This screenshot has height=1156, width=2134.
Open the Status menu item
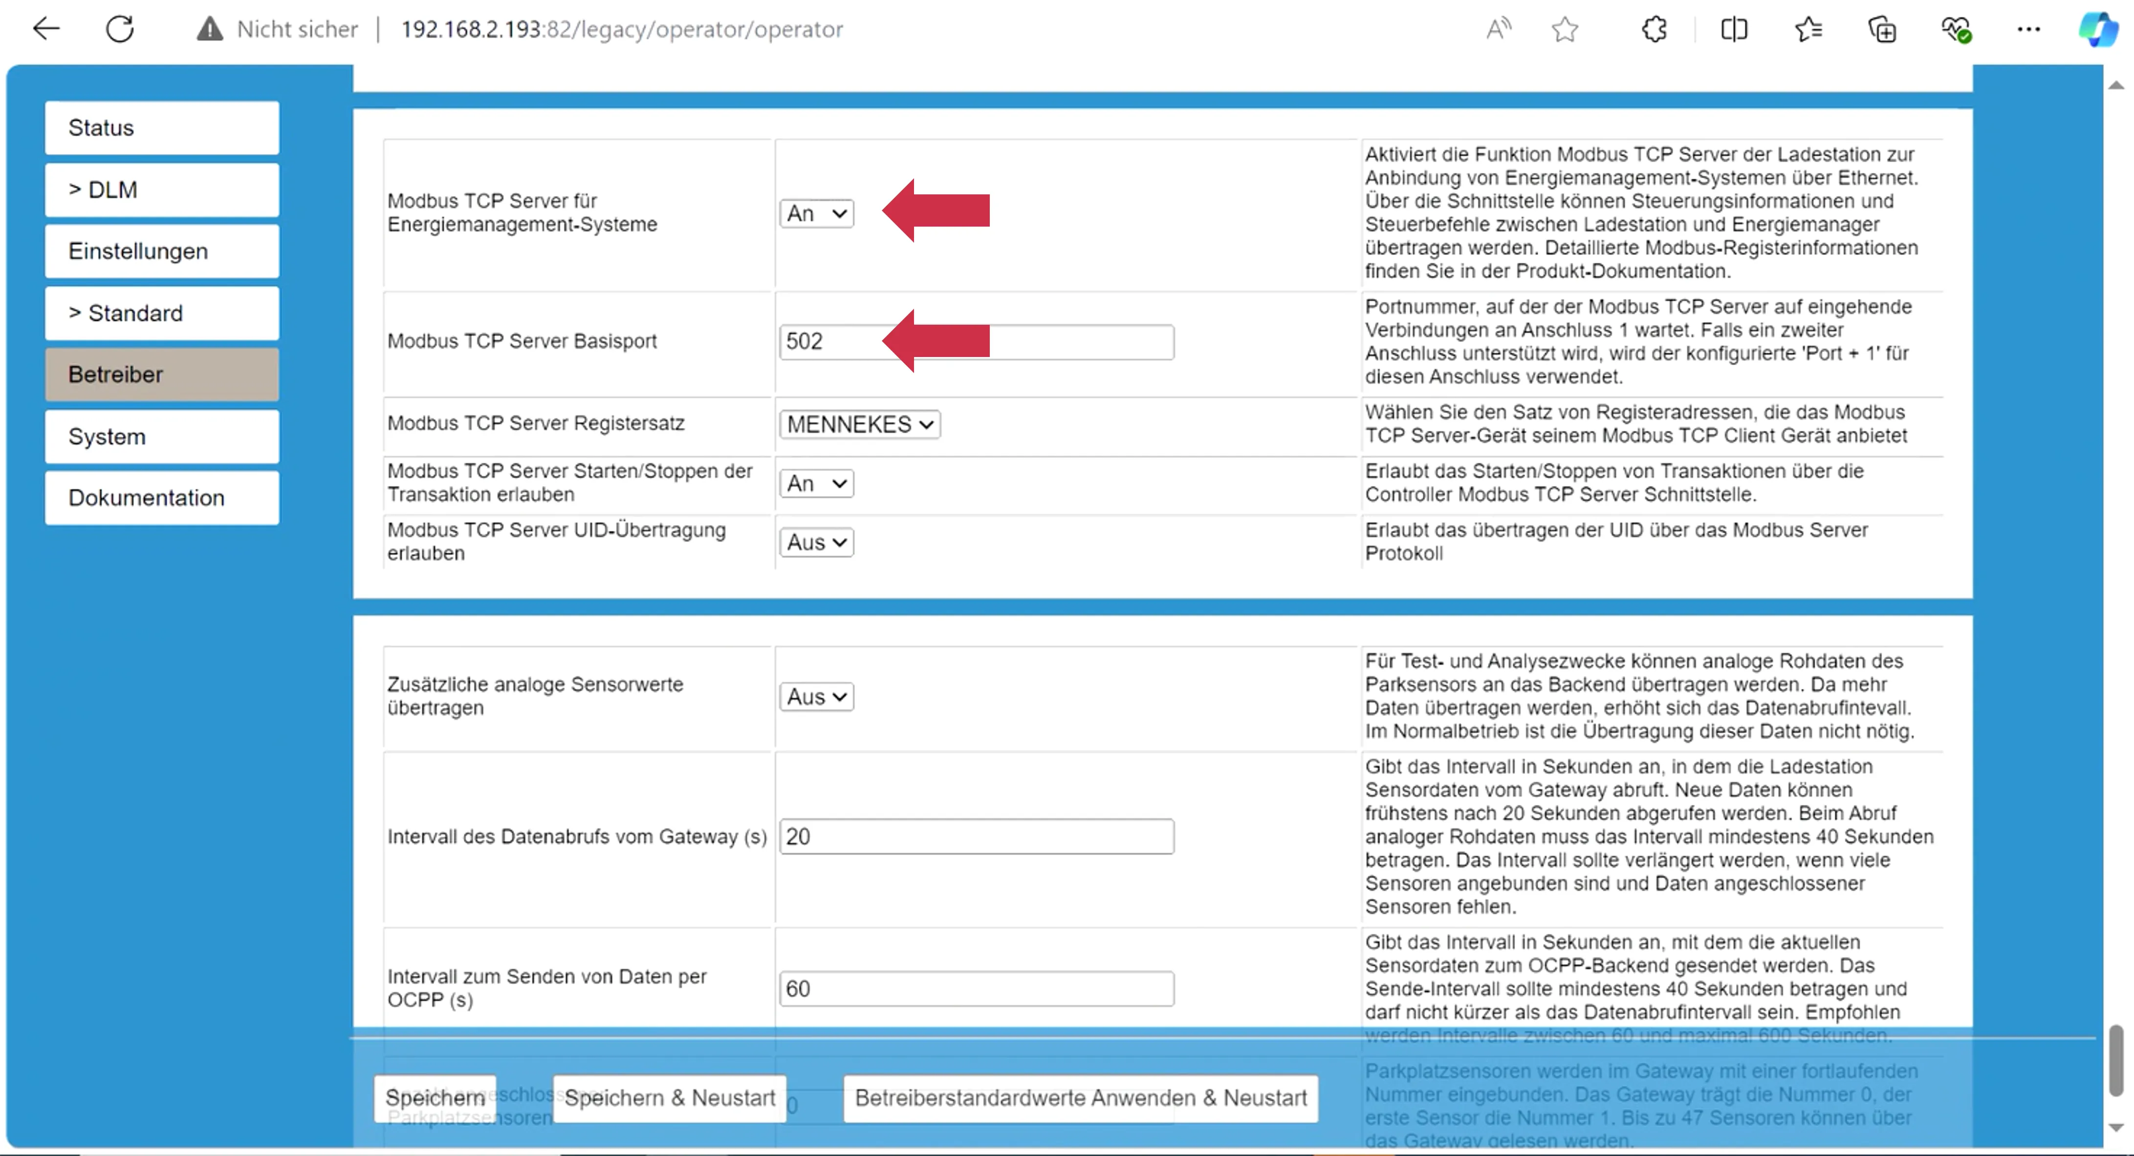pos(162,127)
